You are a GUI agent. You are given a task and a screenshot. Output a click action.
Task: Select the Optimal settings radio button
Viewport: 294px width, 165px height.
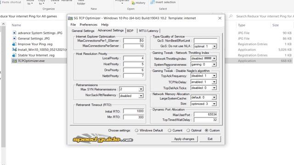coord(188,130)
